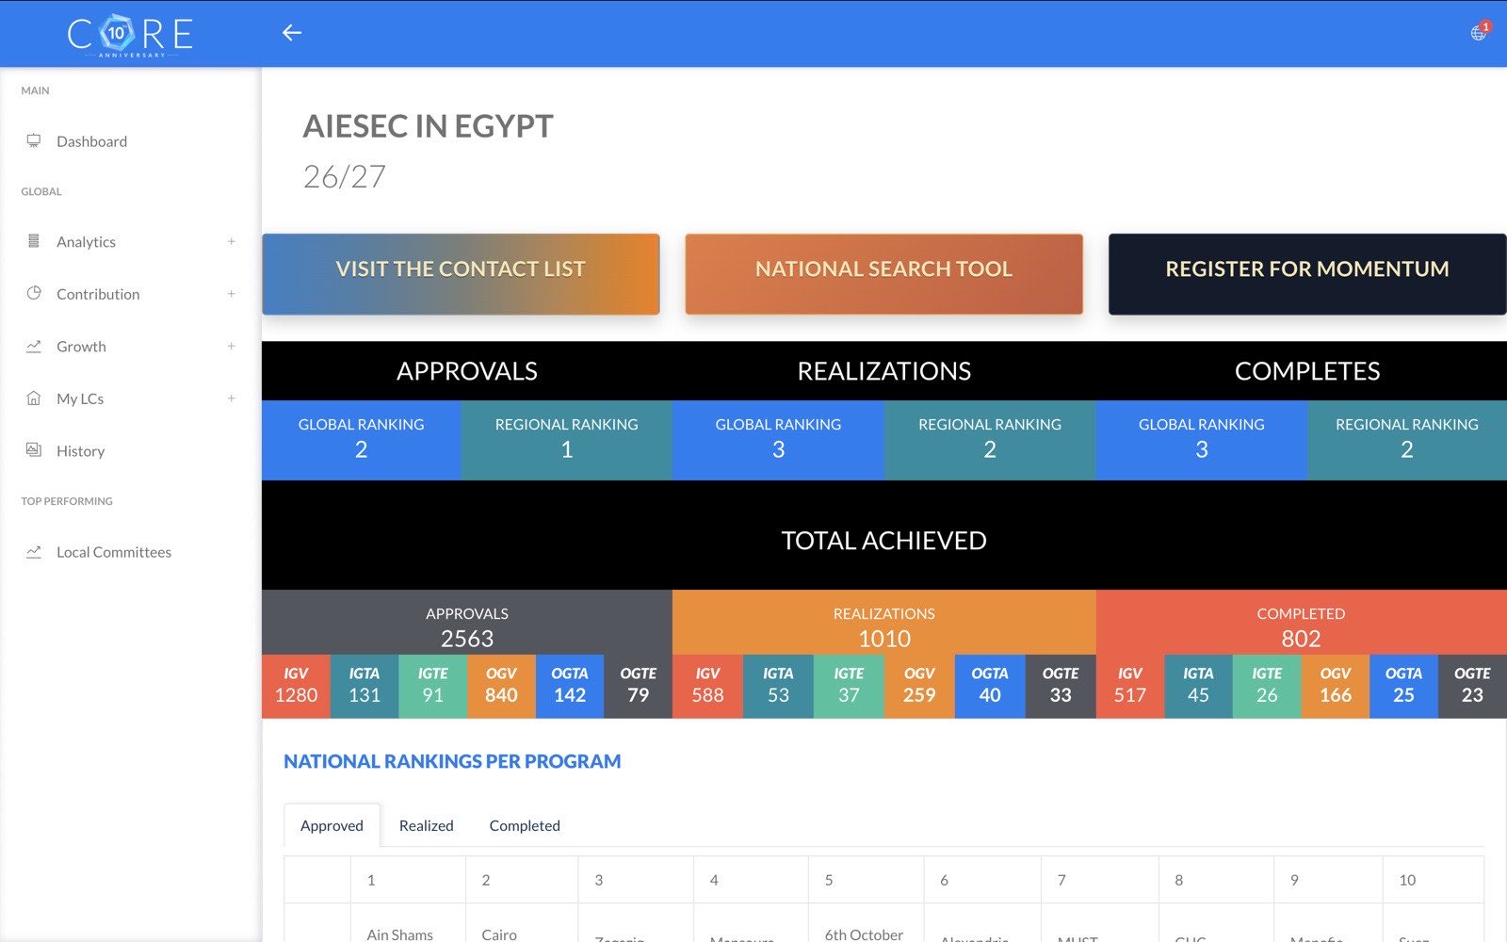Select the Approvals Global Ranking 2 tile
The height and width of the screenshot is (942, 1507).
click(362, 440)
